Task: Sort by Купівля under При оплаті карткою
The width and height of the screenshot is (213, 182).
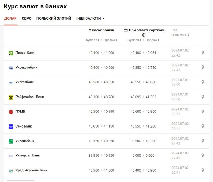Action: coord(134,40)
